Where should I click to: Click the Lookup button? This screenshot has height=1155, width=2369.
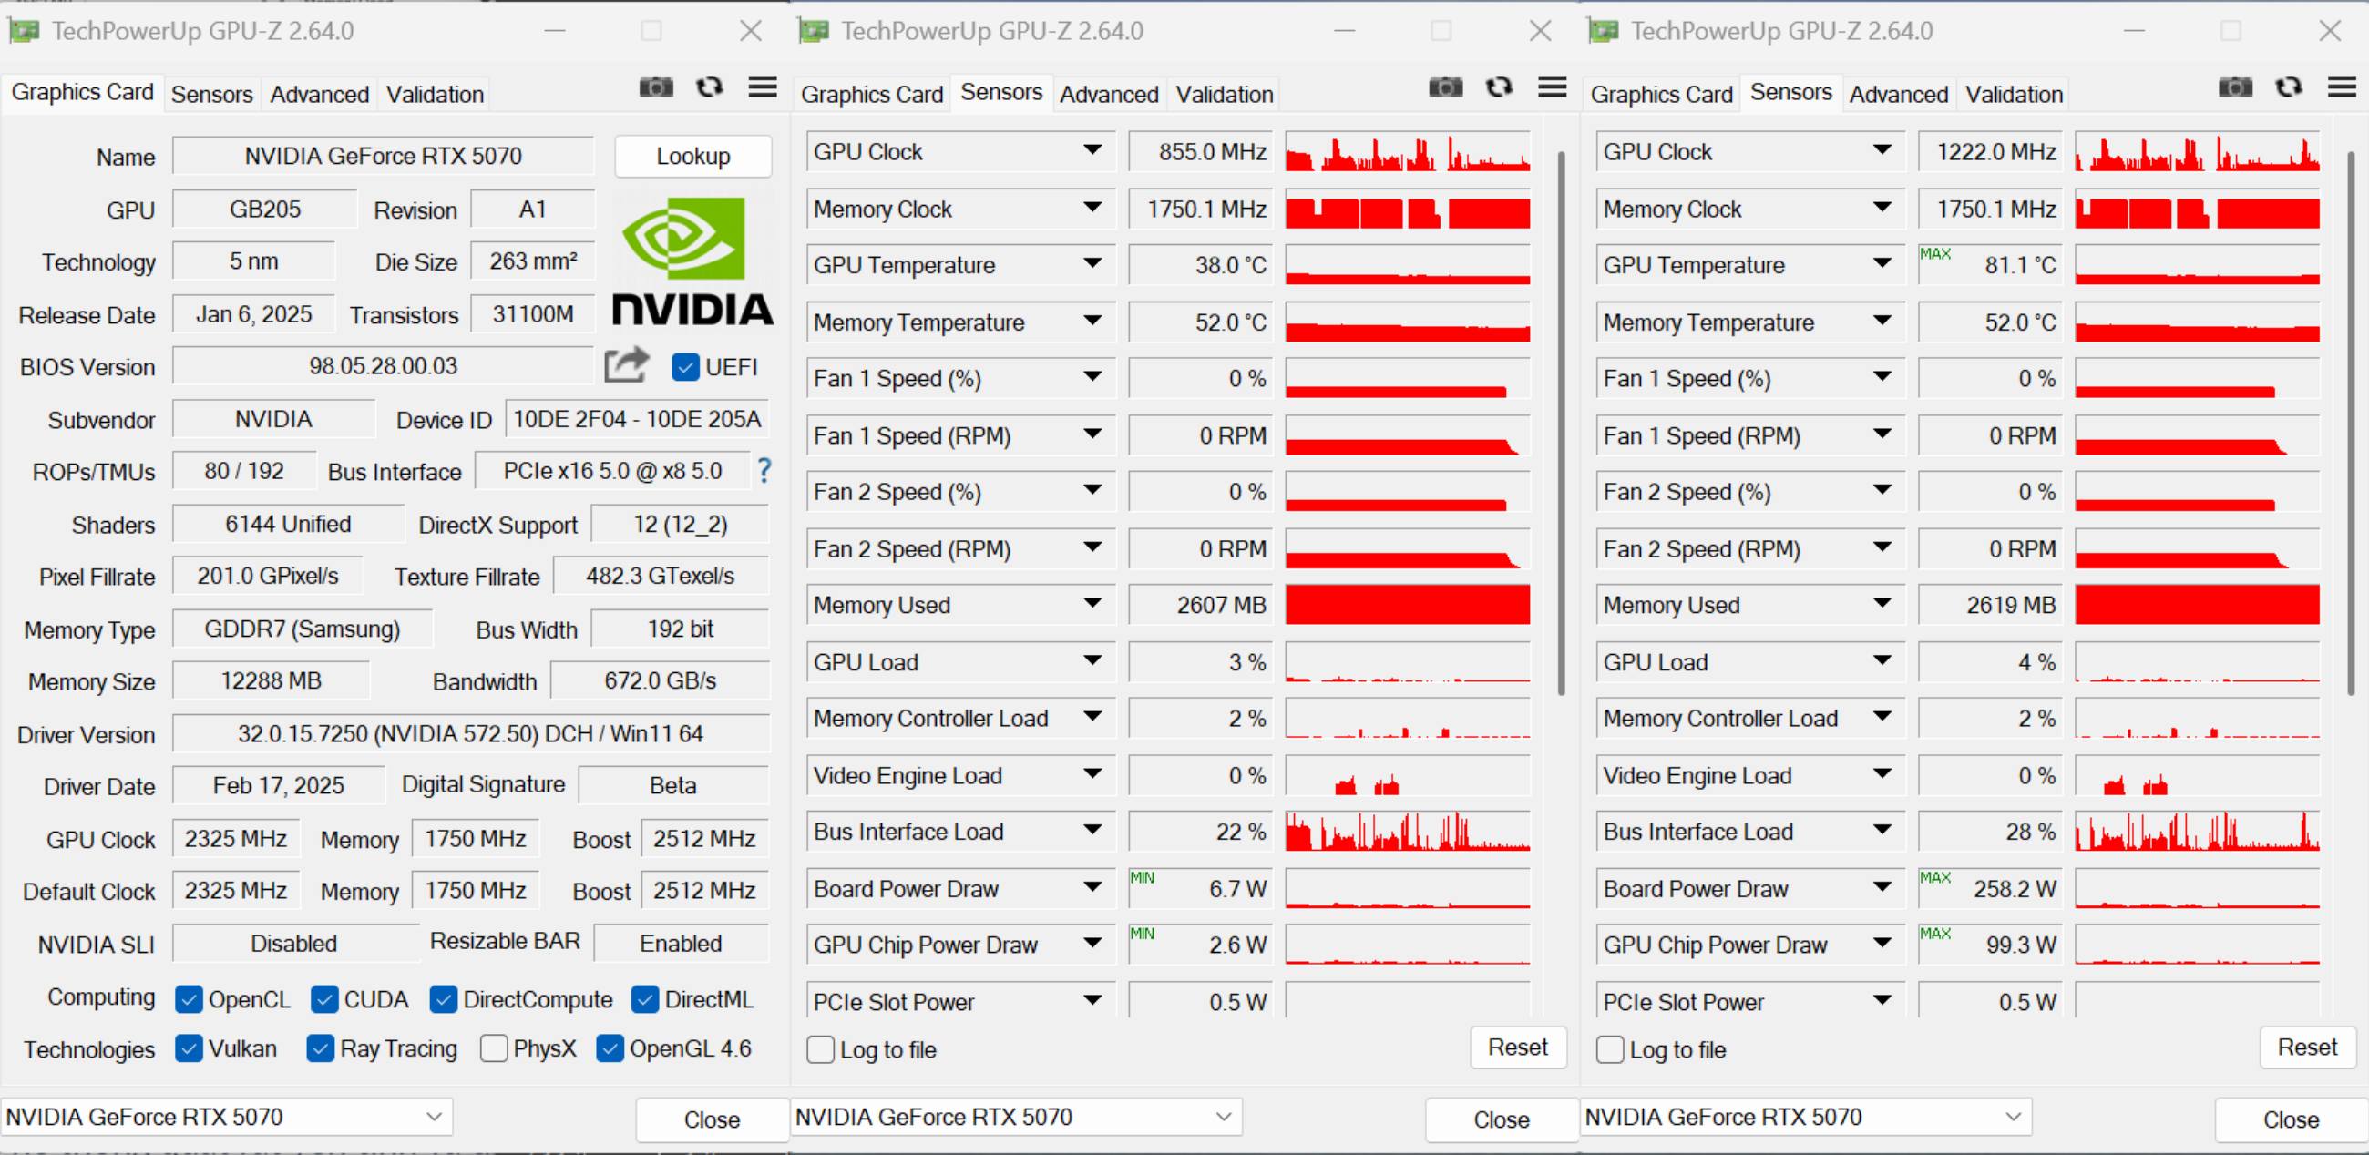(x=692, y=157)
